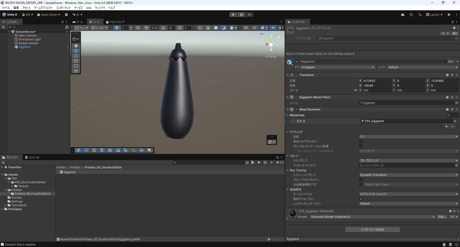The height and width of the screenshot is (247, 460).
Task: Switch to the Console tab
Action: click(32, 158)
